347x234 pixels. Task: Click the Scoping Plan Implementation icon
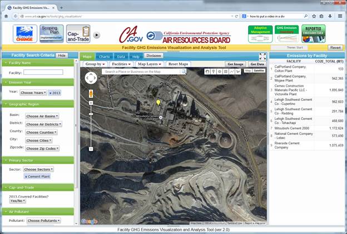coord(52,34)
